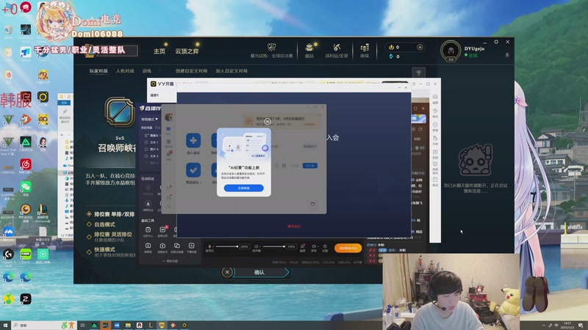Open the 藏品 collection icon
The height and width of the screenshot is (330, 588).
click(309, 47)
